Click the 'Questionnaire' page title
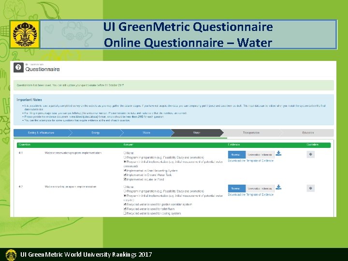The image size is (348, 261). tap(43, 69)
